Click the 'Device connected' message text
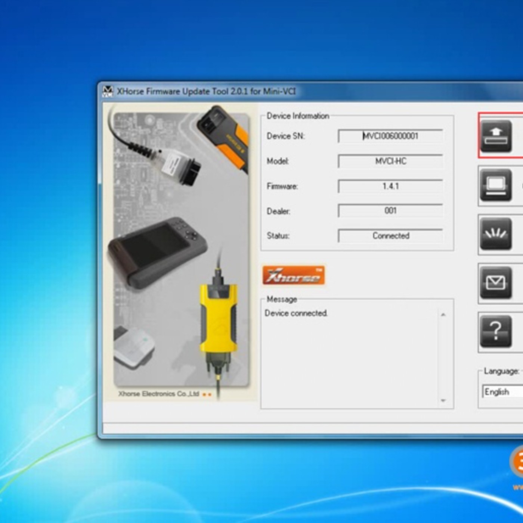 (x=296, y=313)
